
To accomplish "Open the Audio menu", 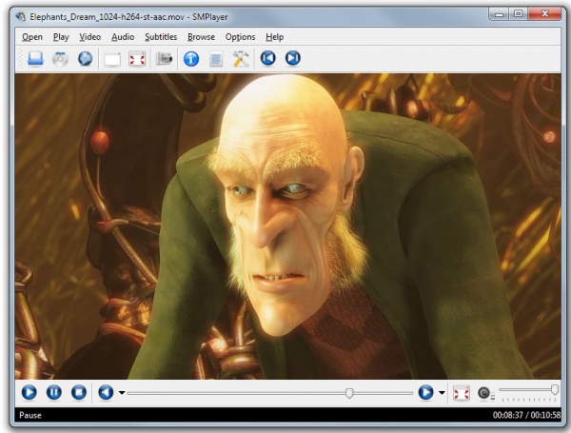I will click(x=123, y=36).
